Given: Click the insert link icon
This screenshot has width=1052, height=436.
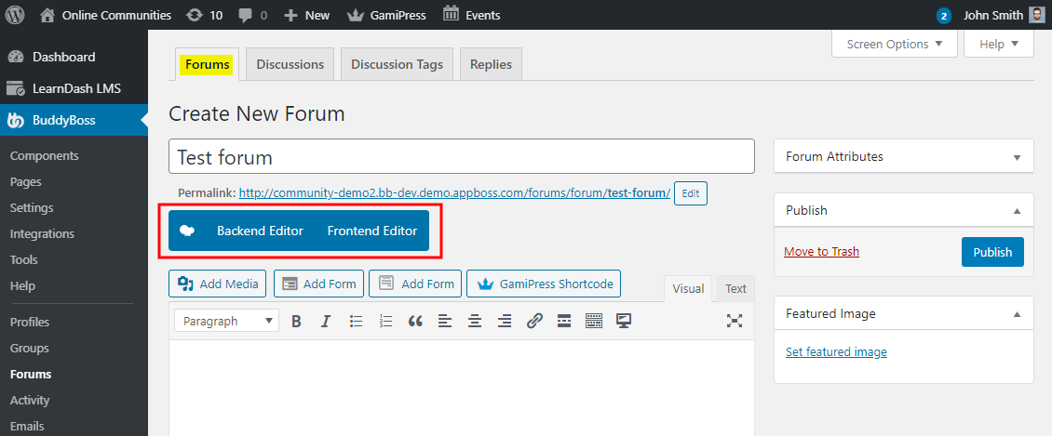Looking at the screenshot, I should click(534, 321).
